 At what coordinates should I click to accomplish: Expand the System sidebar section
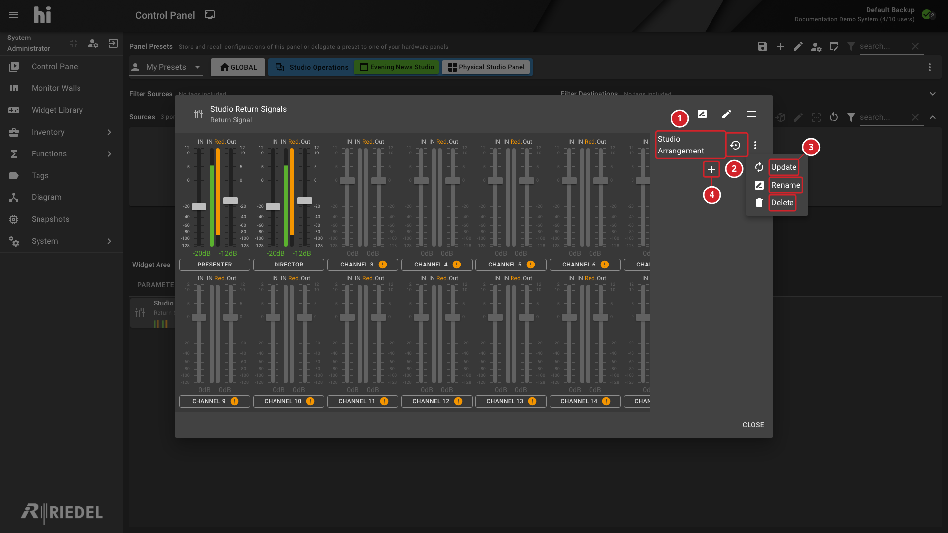(x=61, y=241)
